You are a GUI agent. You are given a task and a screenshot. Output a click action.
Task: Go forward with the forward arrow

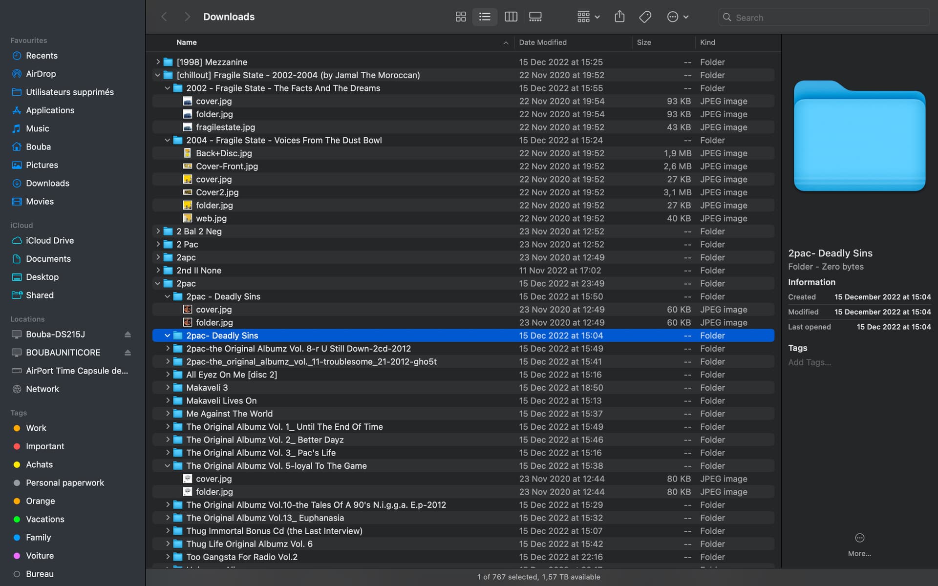coord(187,17)
